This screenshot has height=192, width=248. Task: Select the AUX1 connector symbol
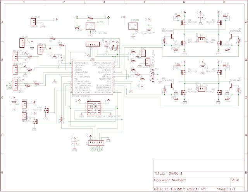pos(24,105)
